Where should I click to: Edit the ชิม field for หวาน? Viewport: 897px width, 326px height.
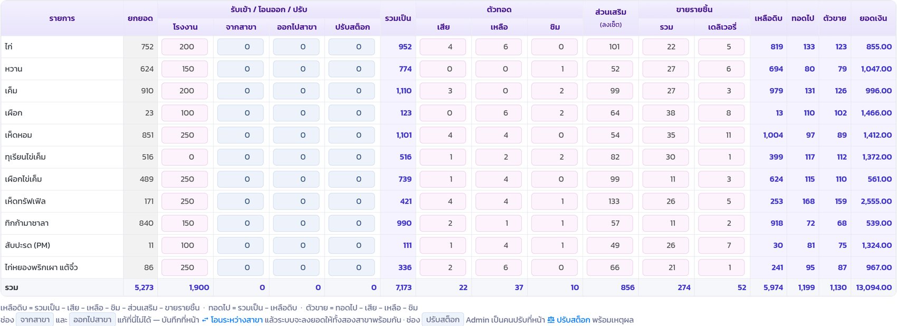coord(555,69)
